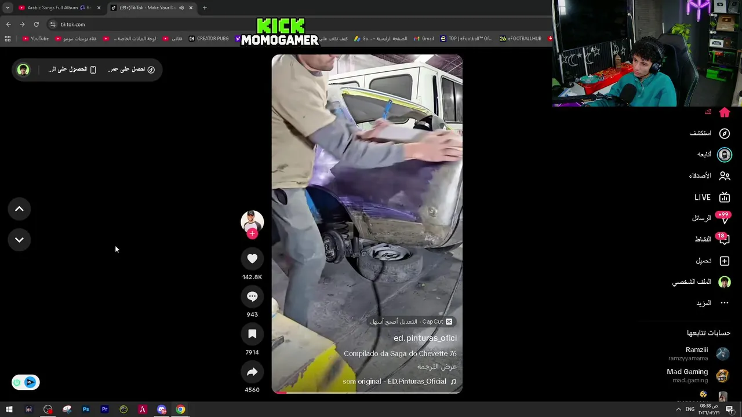Go to the next video with the down arrow

(19, 240)
